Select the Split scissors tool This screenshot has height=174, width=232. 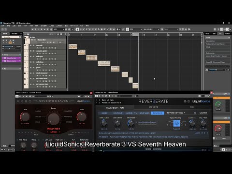tap(90, 29)
